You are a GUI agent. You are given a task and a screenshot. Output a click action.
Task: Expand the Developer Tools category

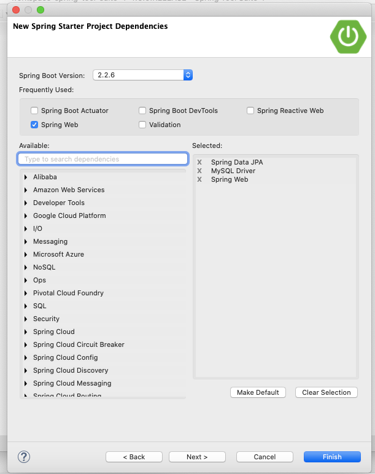pos(26,203)
